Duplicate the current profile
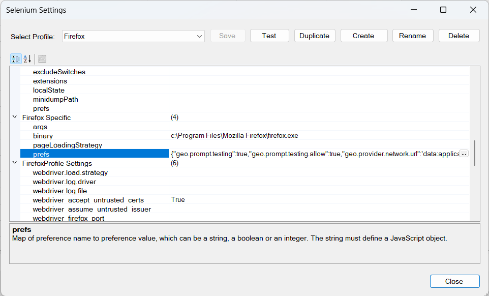This screenshot has width=489, height=296. click(x=314, y=36)
